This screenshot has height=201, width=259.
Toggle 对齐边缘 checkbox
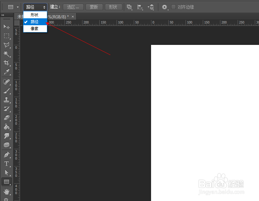coord(173,7)
